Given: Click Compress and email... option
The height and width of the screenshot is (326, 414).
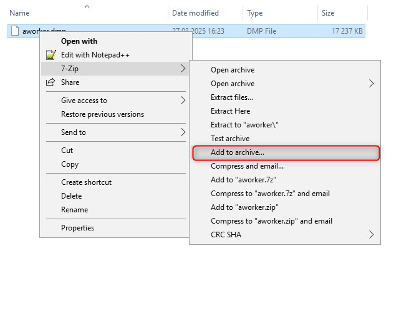Looking at the screenshot, I should pos(247,166).
